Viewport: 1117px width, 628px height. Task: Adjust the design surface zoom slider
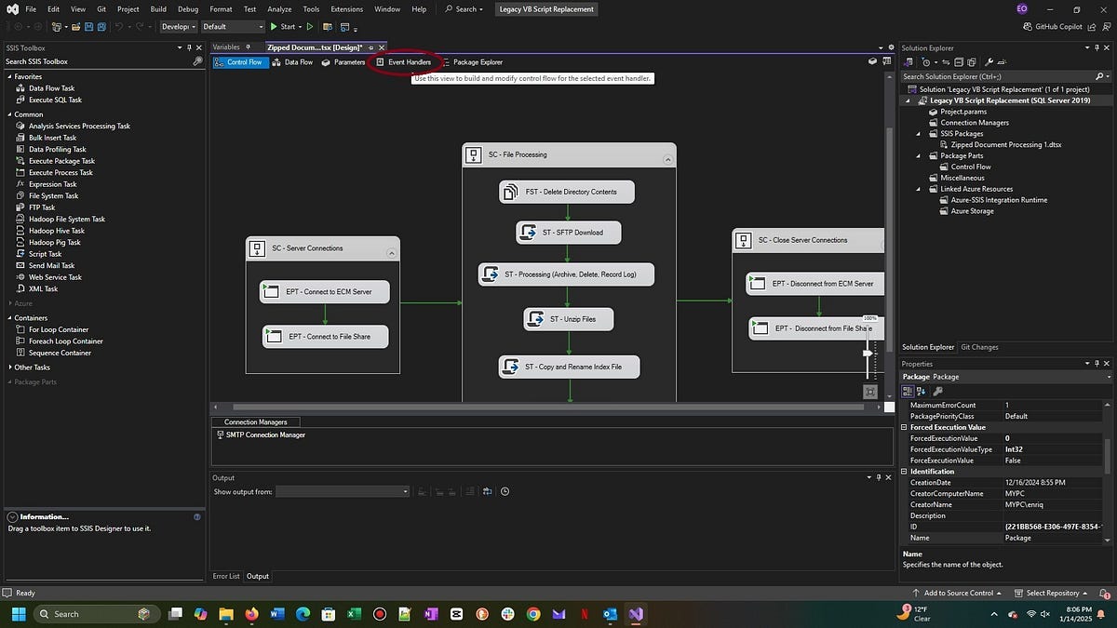pyautogui.click(x=868, y=353)
